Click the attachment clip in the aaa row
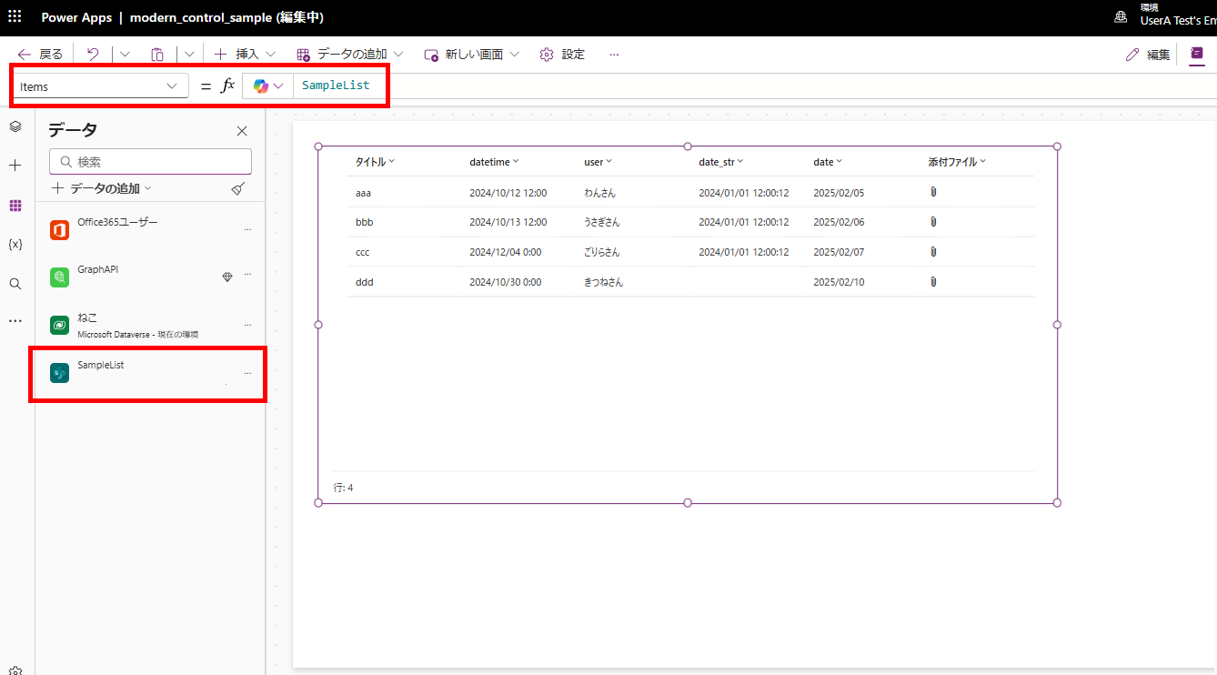Viewport: 1217px width, 675px height. click(x=933, y=192)
